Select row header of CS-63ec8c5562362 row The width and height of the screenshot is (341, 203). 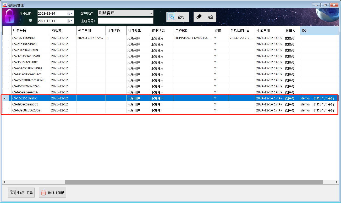coord(5,110)
